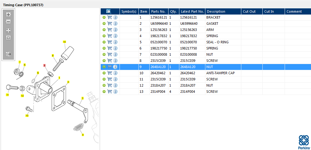This screenshot has width=311, height=150.
Task: Add ANTI-TAMPER CAP to shopping cart
Action: point(110,73)
